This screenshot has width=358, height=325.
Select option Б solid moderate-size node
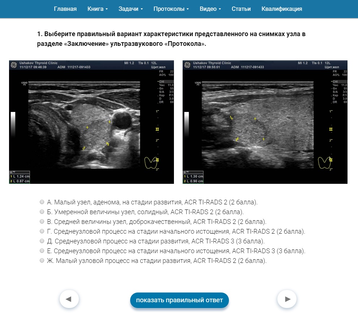pos(42,212)
